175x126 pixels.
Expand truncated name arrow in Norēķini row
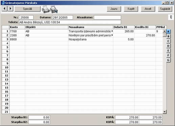(x=112, y=35)
